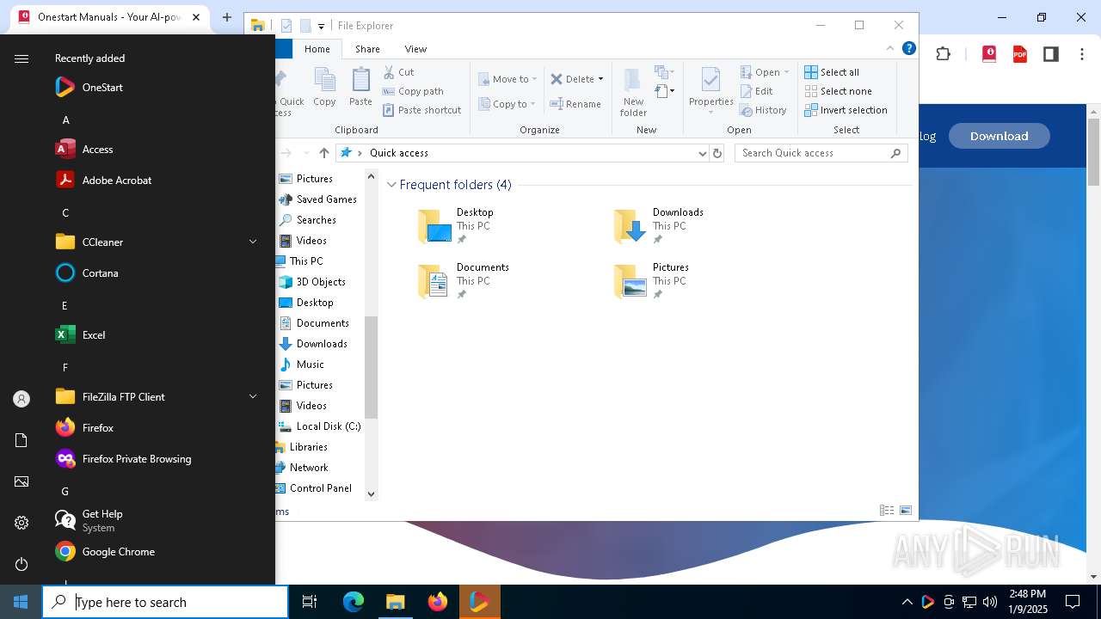Select 3D Objects in navigation pane
The width and height of the screenshot is (1101, 619).
coord(311,282)
